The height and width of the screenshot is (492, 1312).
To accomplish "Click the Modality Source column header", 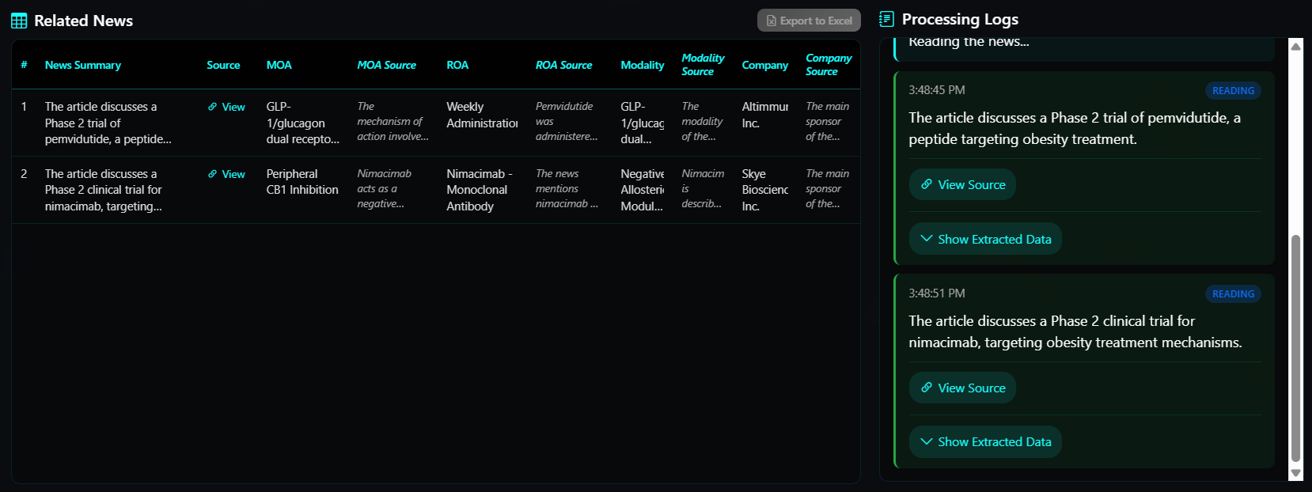I will [x=703, y=65].
